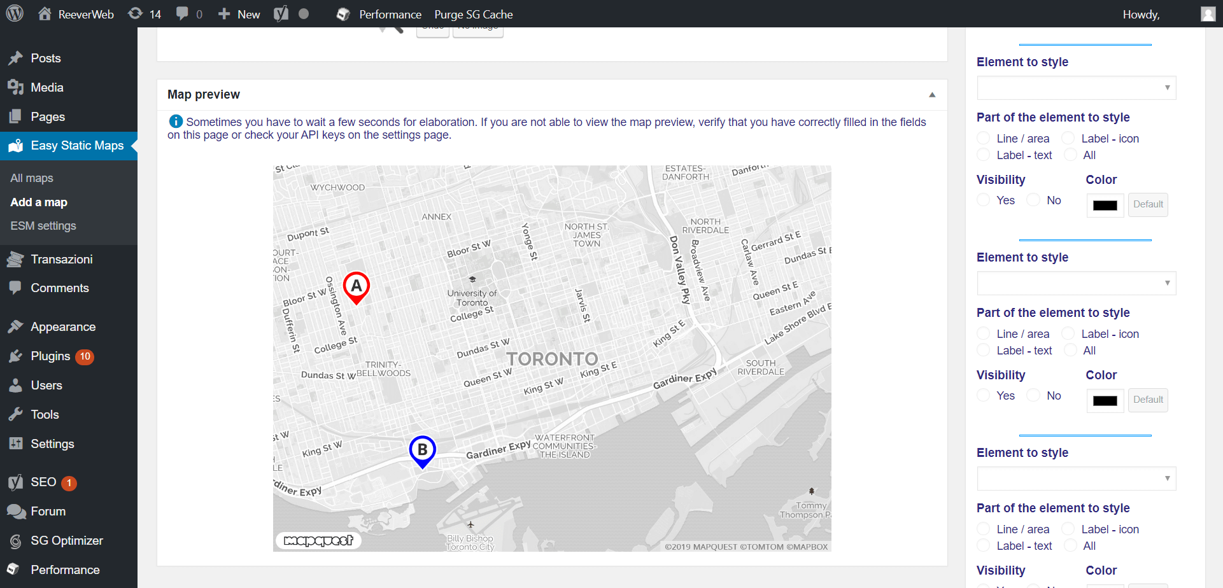The image size is (1223, 588).
Task: Open the comments bubble icon in admin bar
Action: [182, 13]
